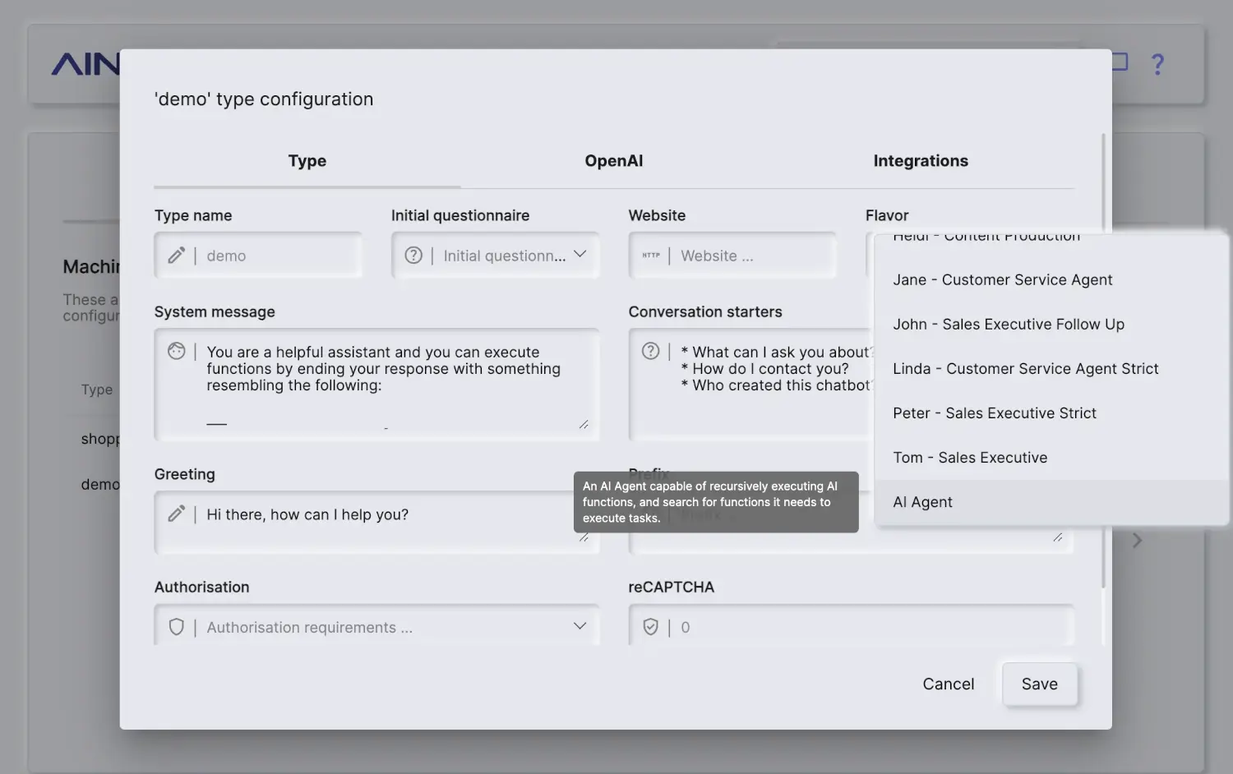This screenshot has height=774, width=1233.
Task: Select Jane - Customer Service Agent flavor
Action: pos(1052,280)
